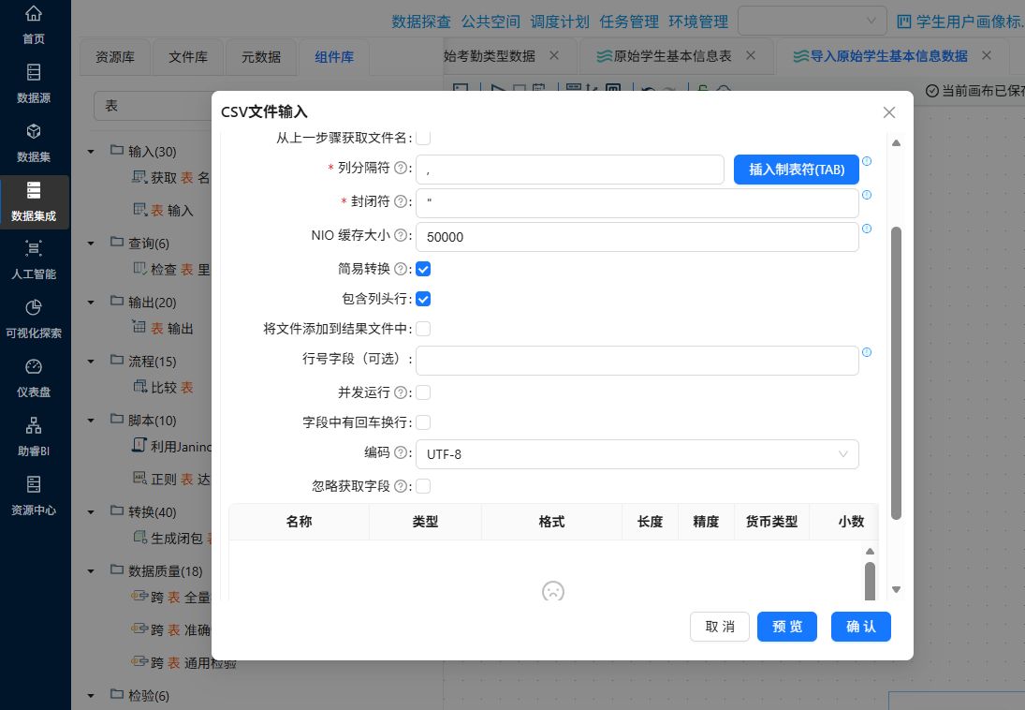The image size is (1025, 710).
Task: Click the 插入制表符(TAB) button
Action: pyautogui.click(x=797, y=170)
